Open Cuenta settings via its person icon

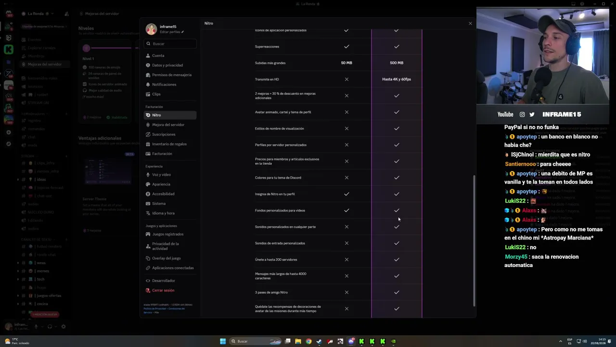click(148, 55)
